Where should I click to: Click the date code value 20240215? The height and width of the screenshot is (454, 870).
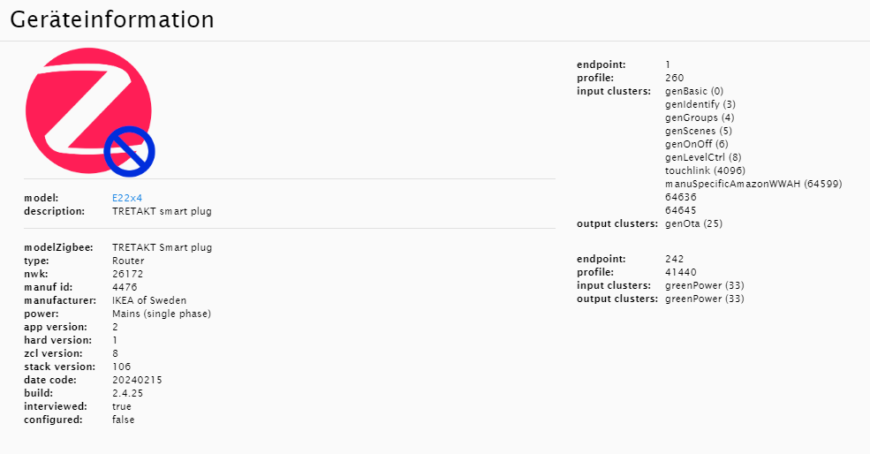point(137,380)
